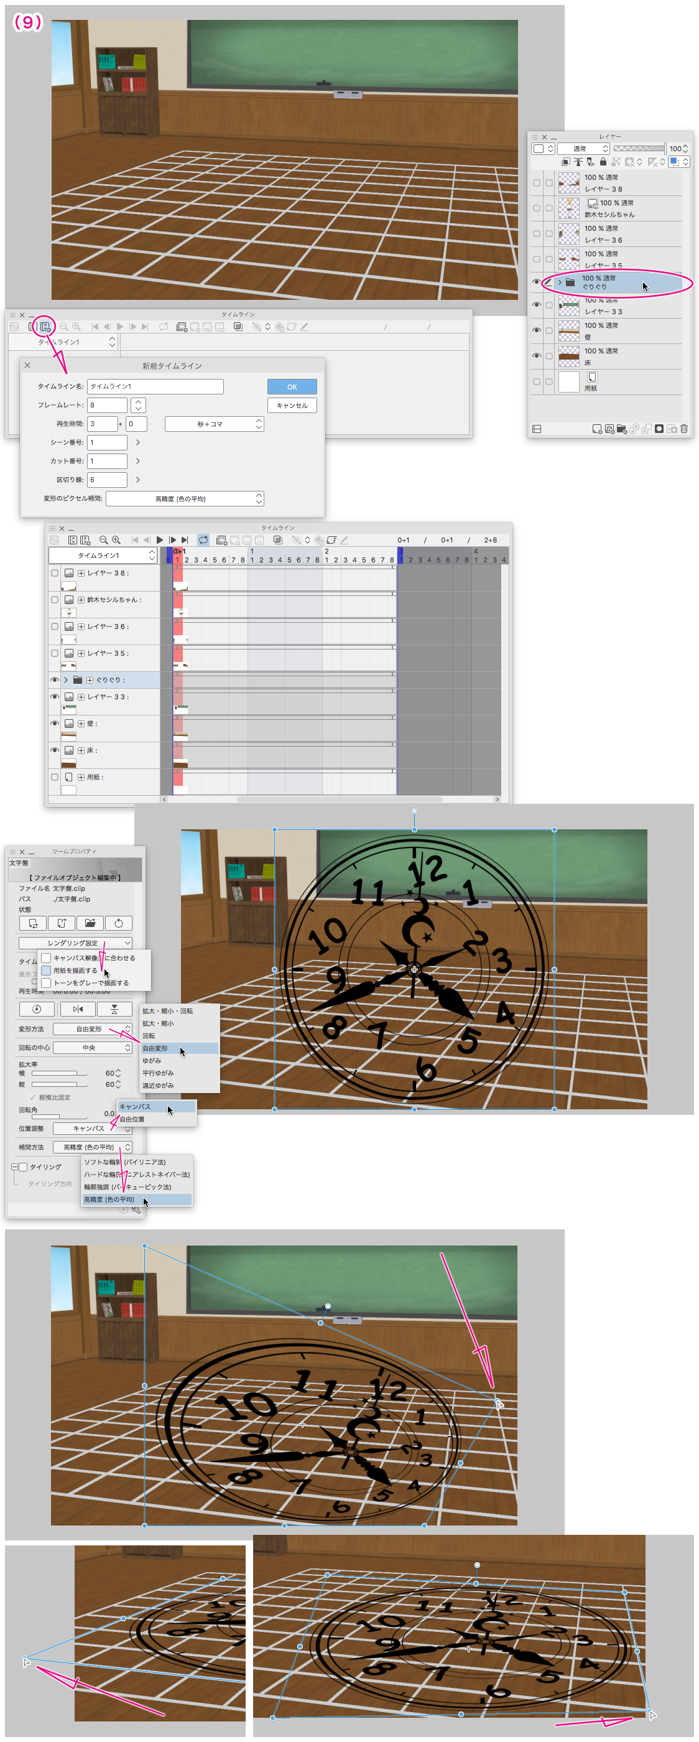
Task: Click the wrench icon in Tool Property panel
Action: [136, 1209]
